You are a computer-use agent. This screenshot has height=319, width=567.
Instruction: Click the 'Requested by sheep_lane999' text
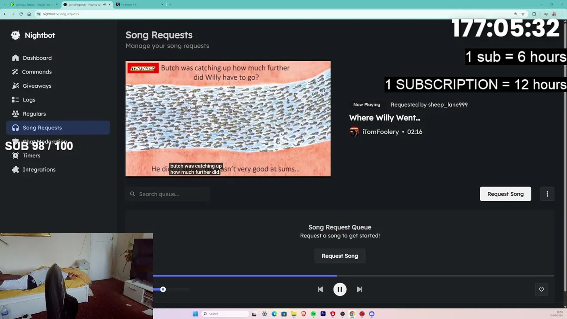[x=429, y=105]
